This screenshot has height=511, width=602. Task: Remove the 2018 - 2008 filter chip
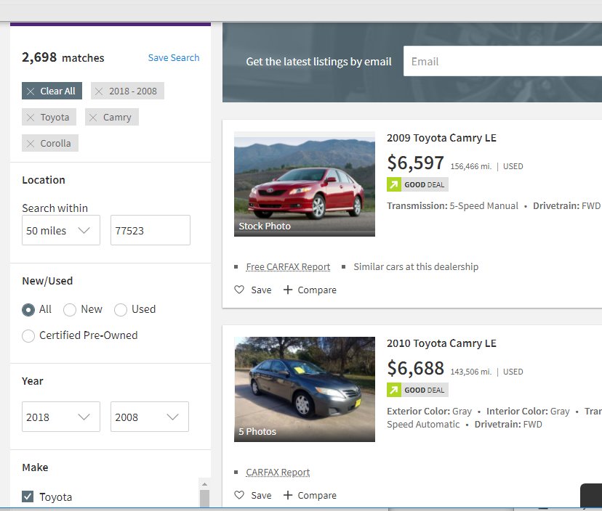tap(99, 91)
